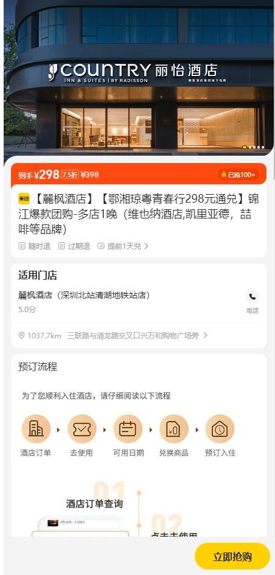
Task: Click the 7.5折 discount label
Action: 70,175
